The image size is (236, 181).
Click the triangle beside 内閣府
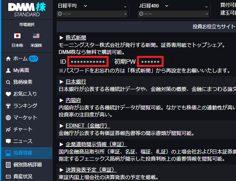61,100
